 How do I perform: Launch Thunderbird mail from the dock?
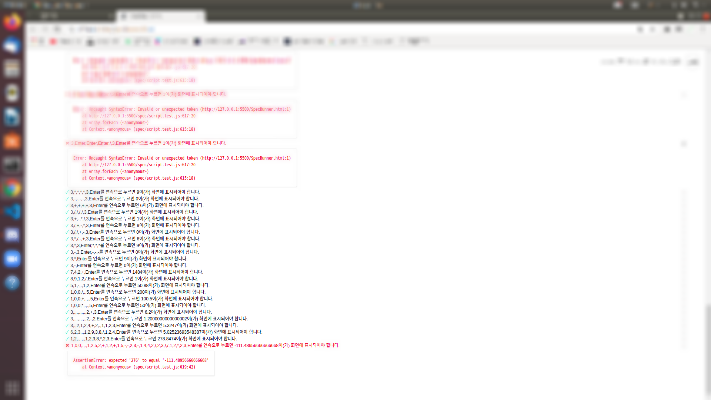point(12,46)
